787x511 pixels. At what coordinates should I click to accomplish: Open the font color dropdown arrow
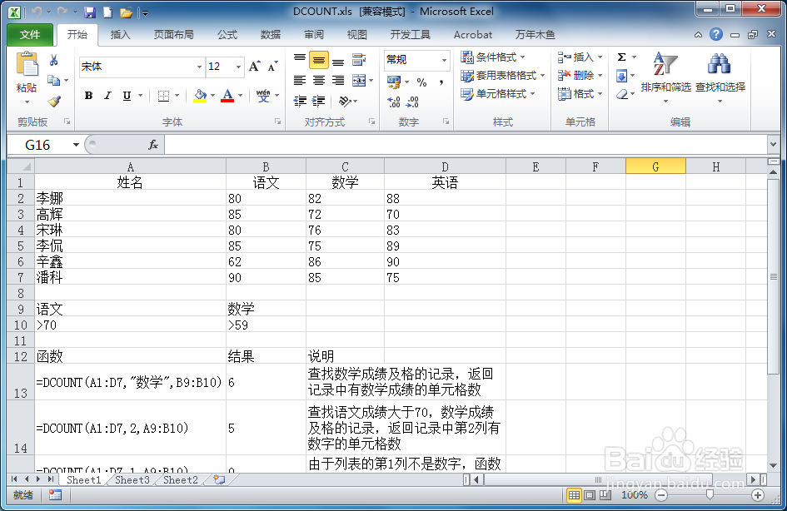tap(239, 96)
